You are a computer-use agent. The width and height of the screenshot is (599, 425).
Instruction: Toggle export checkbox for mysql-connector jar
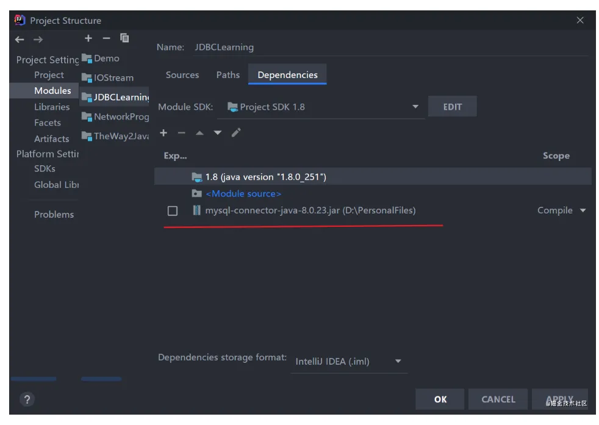click(172, 211)
